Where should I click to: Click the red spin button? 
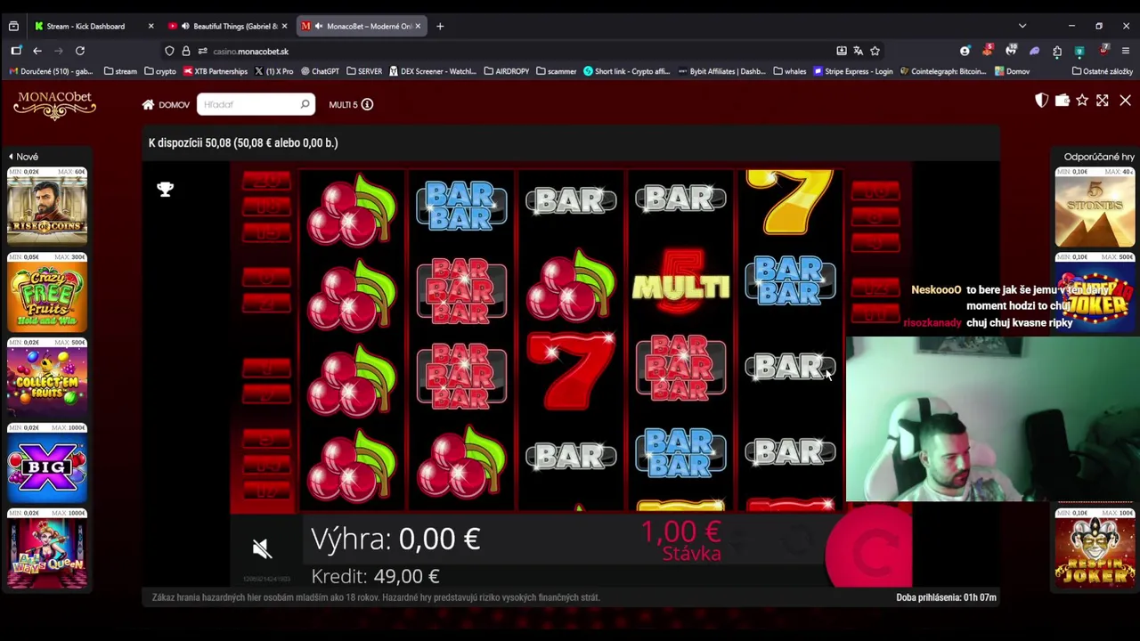(869, 548)
